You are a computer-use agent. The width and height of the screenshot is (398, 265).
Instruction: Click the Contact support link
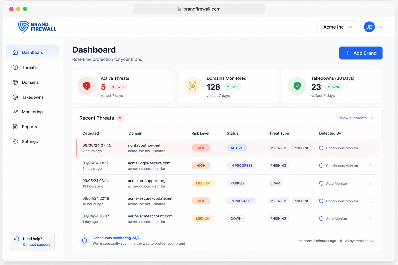pos(36,245)
